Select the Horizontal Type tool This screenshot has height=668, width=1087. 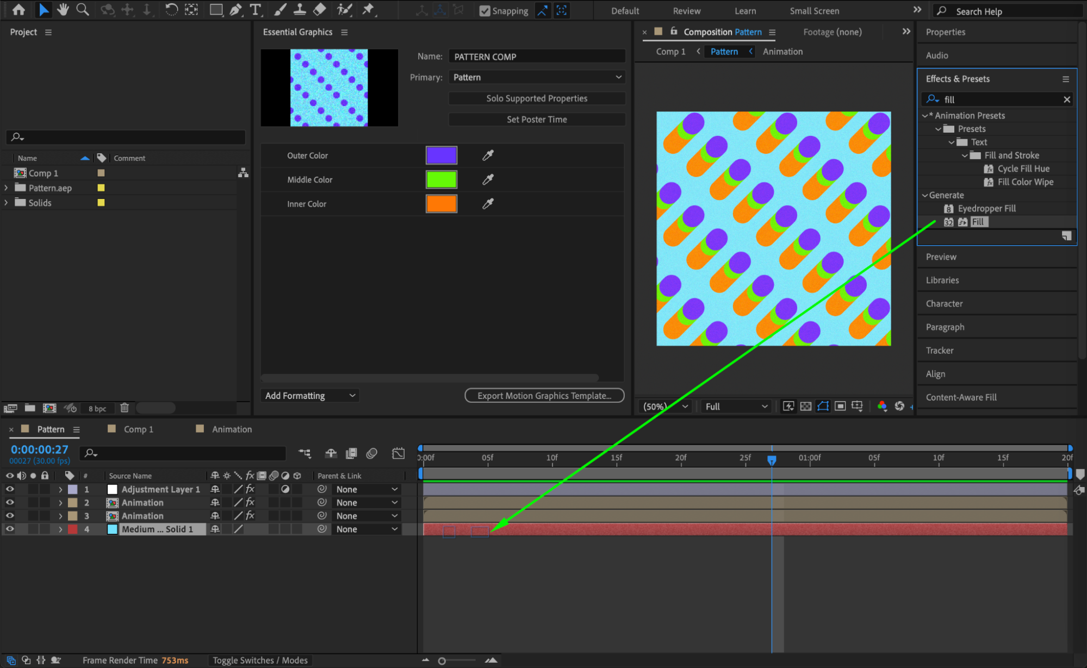click(x=255, y=10)
